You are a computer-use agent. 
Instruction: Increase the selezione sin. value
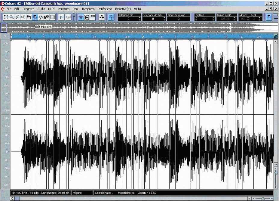(x=140, y=17)
